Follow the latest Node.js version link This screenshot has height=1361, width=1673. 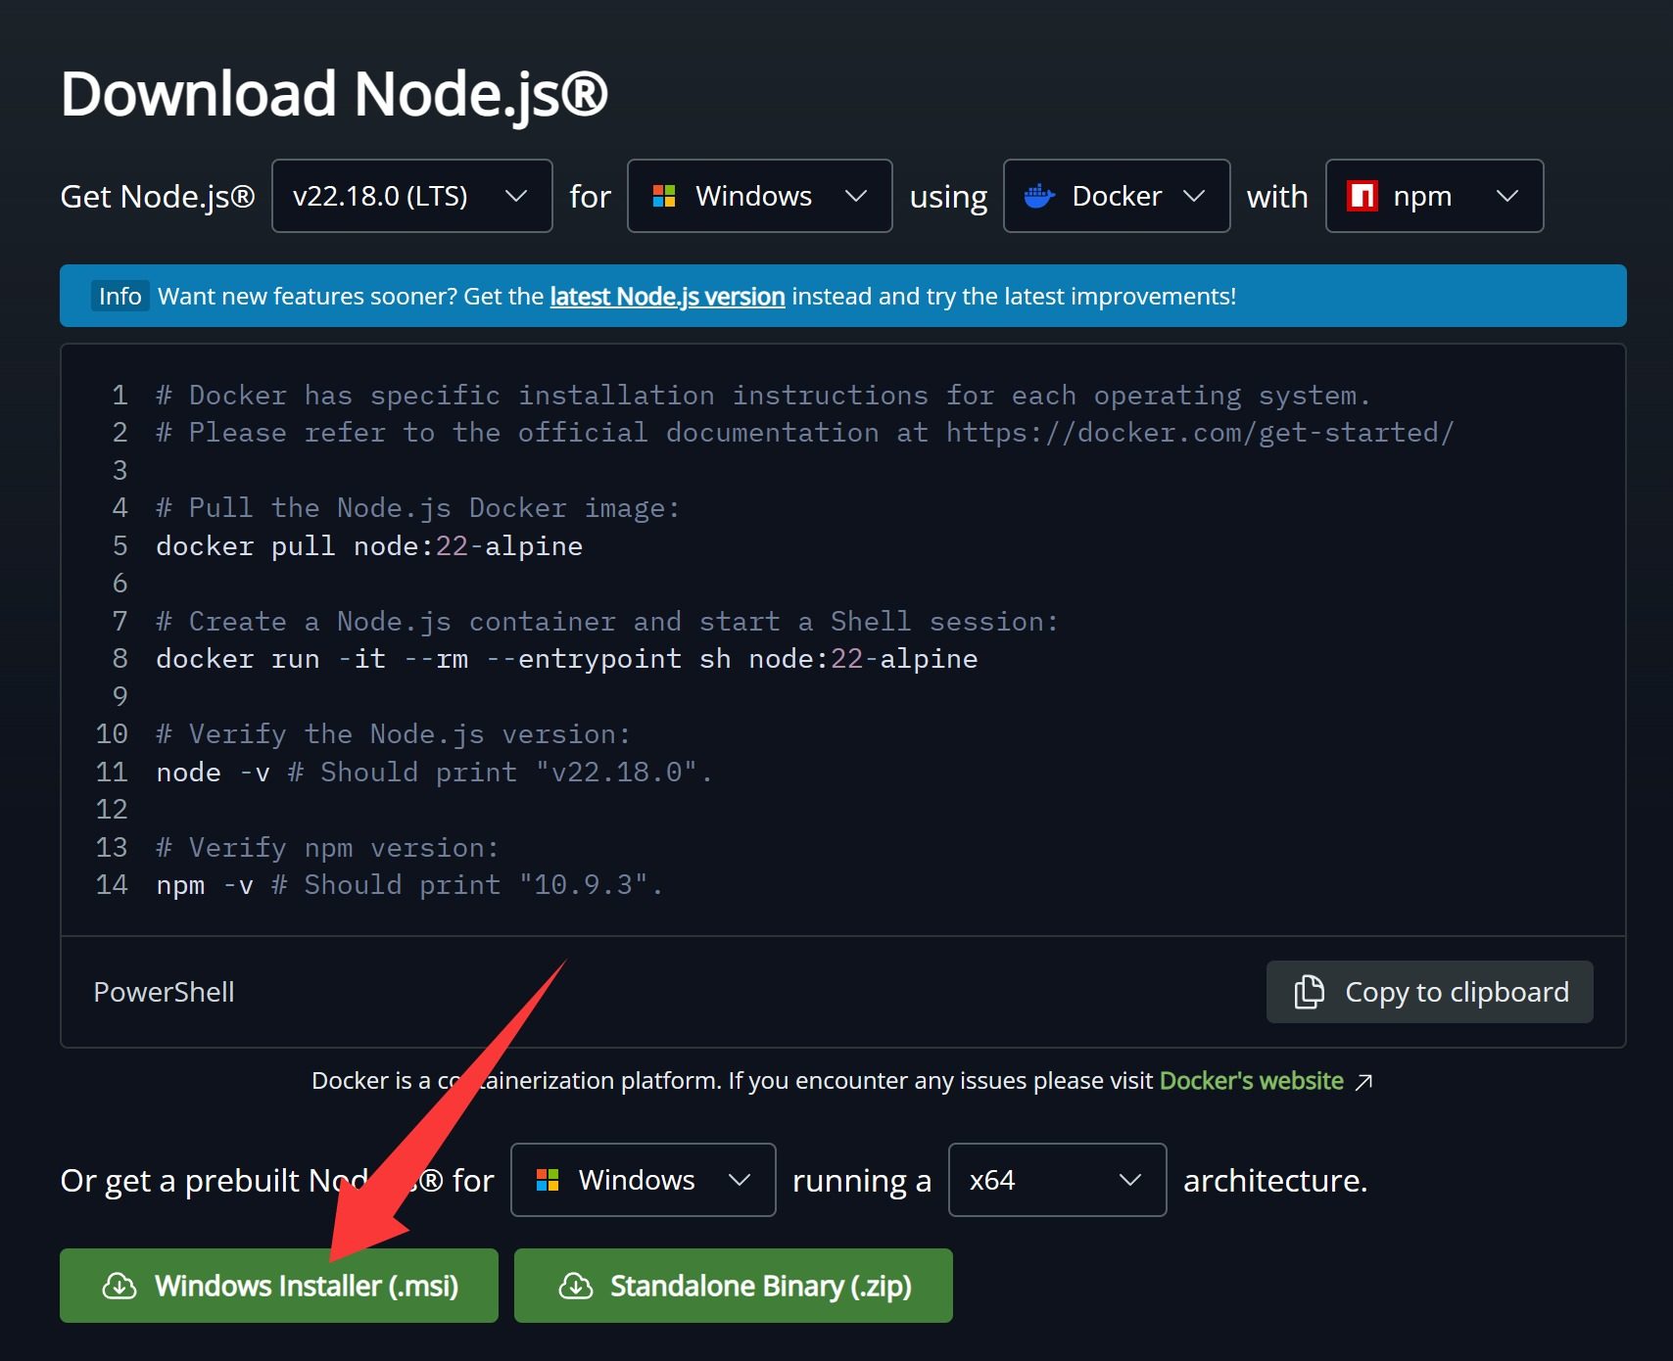[x=667, y=296]
